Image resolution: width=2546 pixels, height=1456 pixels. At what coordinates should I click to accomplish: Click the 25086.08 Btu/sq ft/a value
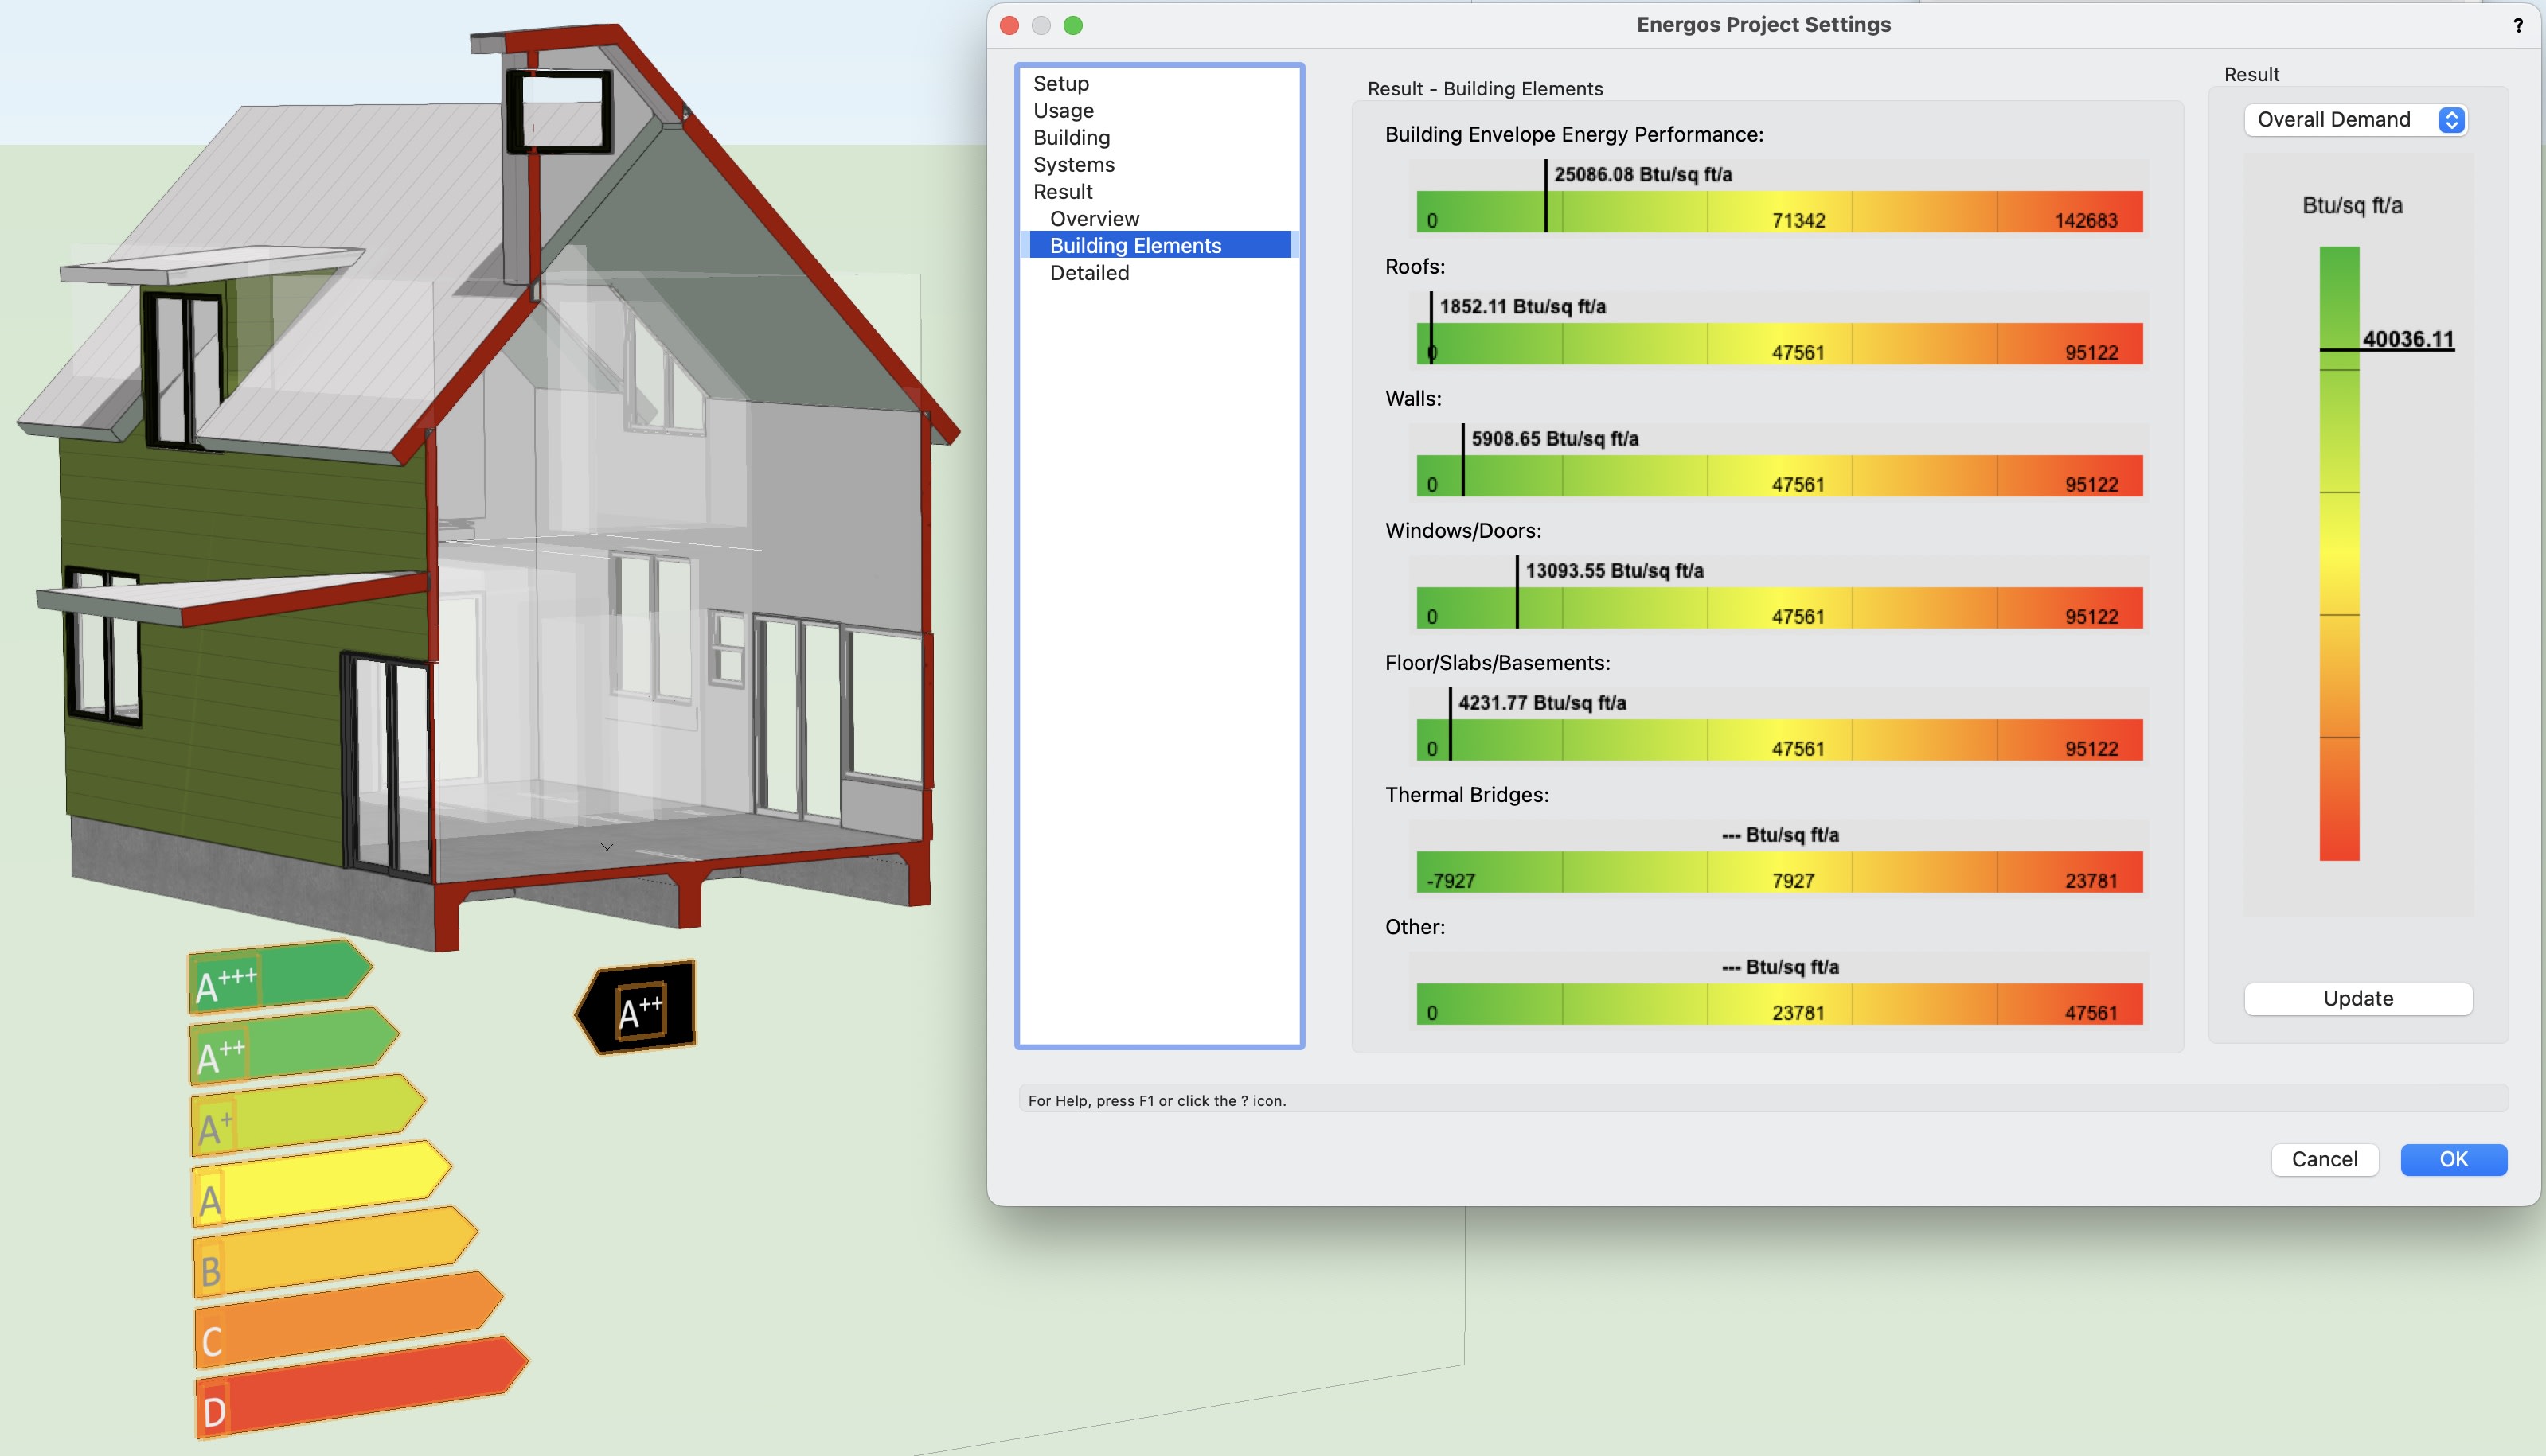click(x=1642, y=175)
